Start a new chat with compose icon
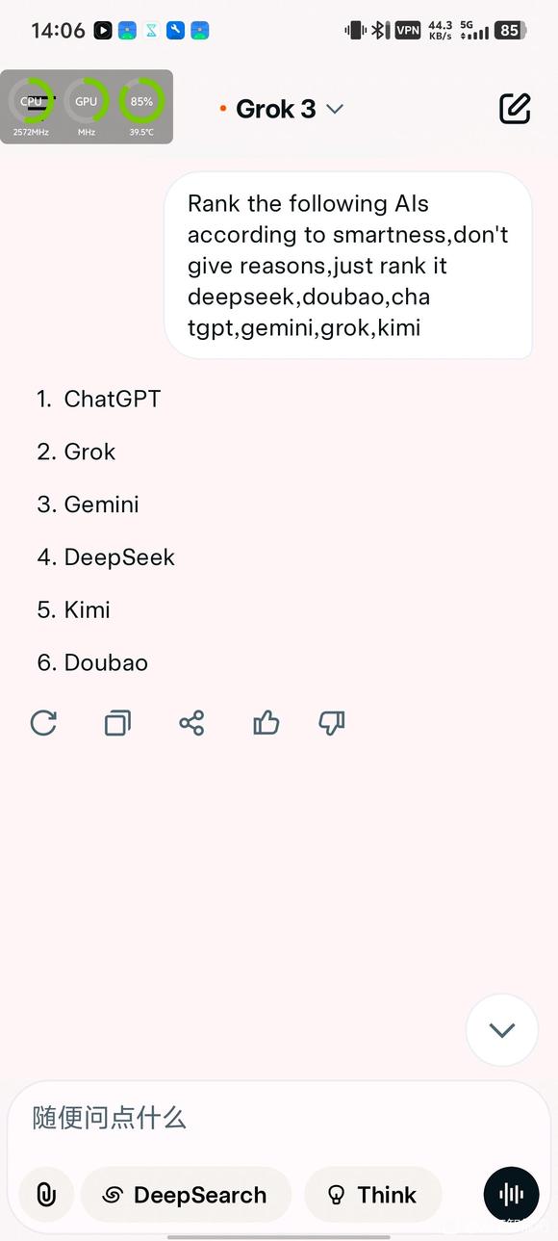Viewport: 558px width, 1241px height. tap(515, 109)
